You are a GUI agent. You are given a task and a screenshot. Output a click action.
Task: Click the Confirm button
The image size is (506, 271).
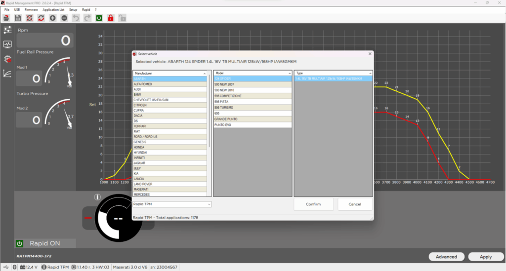pos(313,204)
